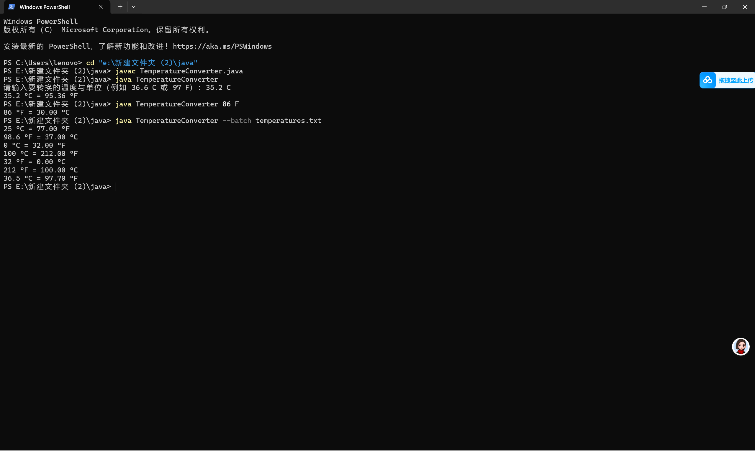Click the cd "e:\新建文件夹 (2)\java" command
Viewport: 755px width, 451px height.
pyautogui.click(x=141, y=63)
